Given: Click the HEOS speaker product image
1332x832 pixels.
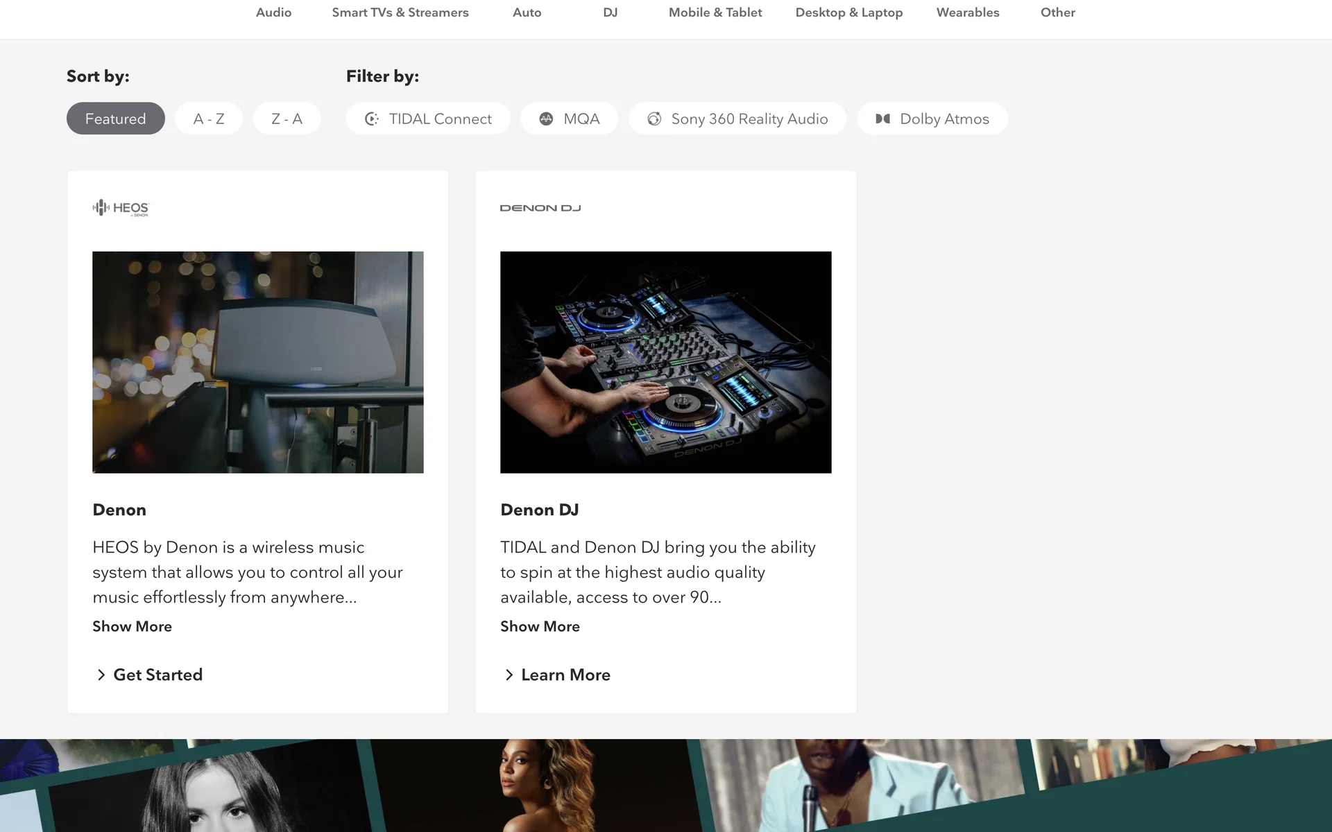Looking at the screenshot, I should [258, 362].
